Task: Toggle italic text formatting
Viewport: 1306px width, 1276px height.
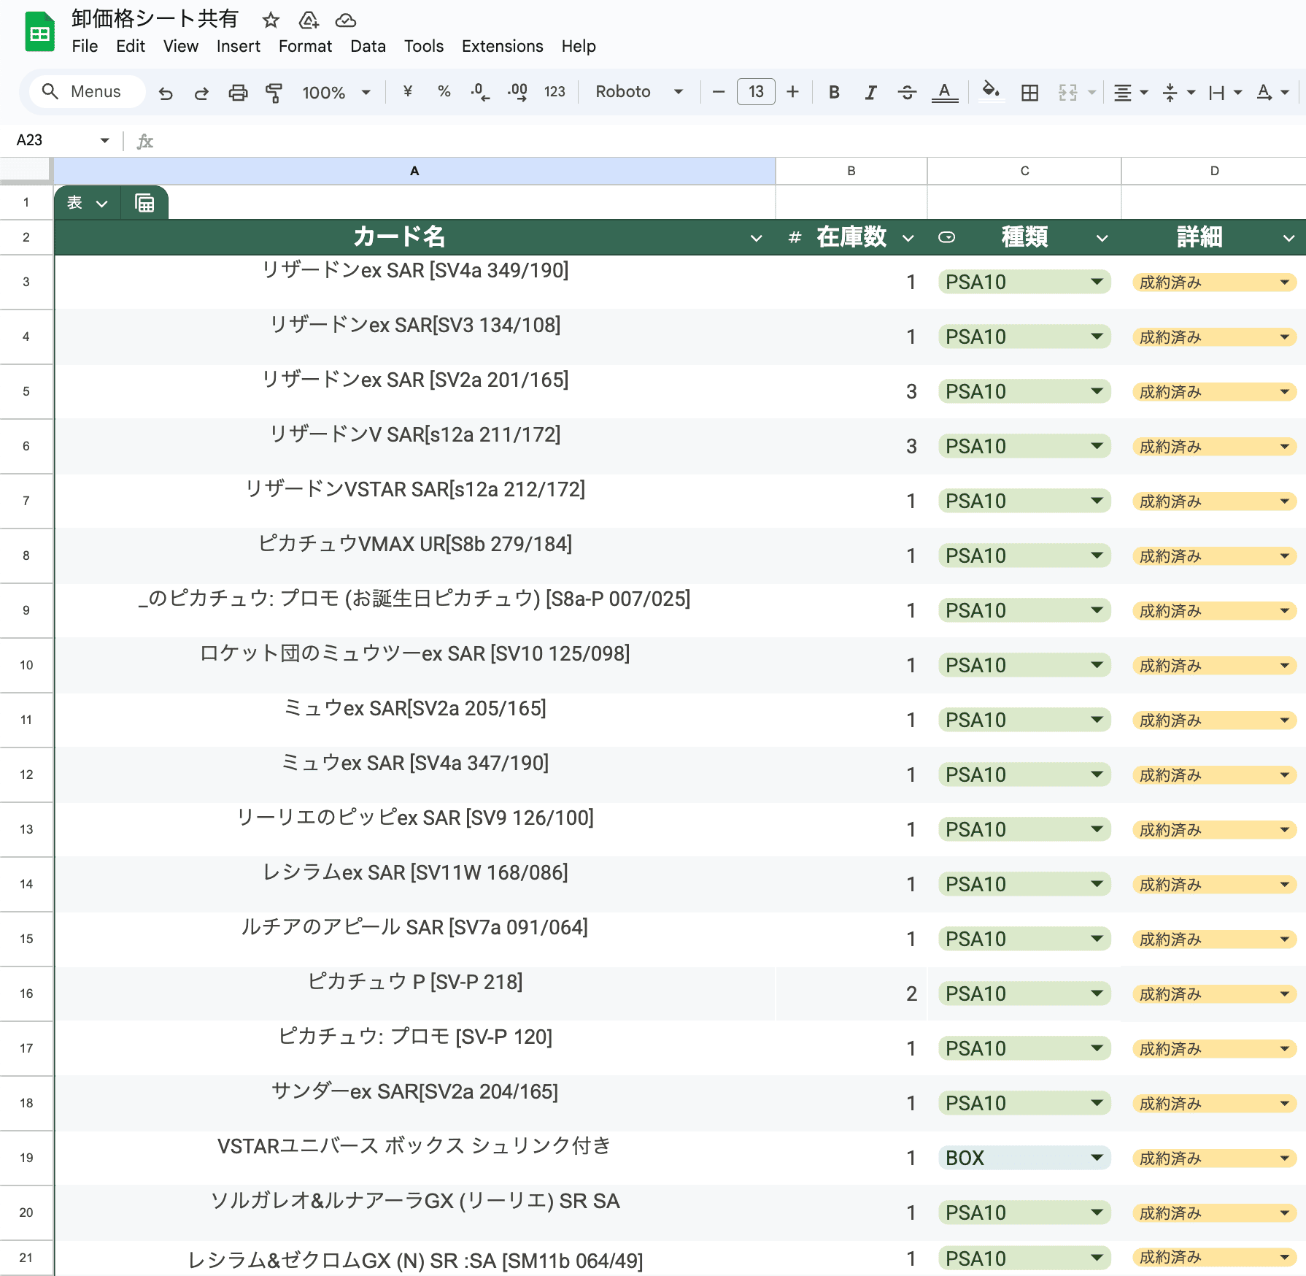Action: coord(870,93)
